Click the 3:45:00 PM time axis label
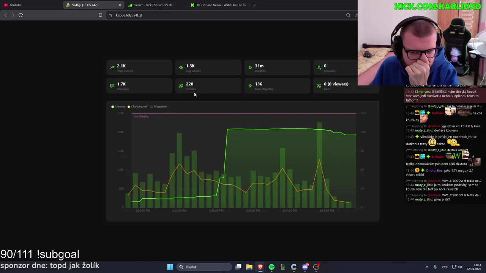The image size is (486, 273). 327,210
